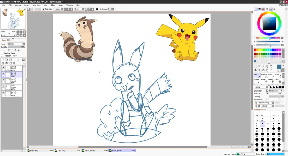Select the Brush tool

[271, 76]
